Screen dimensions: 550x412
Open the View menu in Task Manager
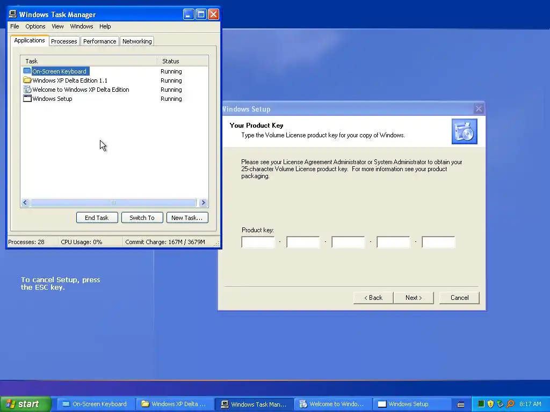tap(57, 26)
